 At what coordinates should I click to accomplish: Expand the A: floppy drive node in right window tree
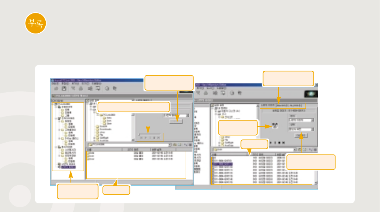tap(216, 111)
